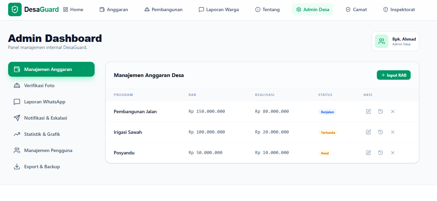Click the Tertunda status badge
This screenshot has height=201, width=437.
[328, 132]
